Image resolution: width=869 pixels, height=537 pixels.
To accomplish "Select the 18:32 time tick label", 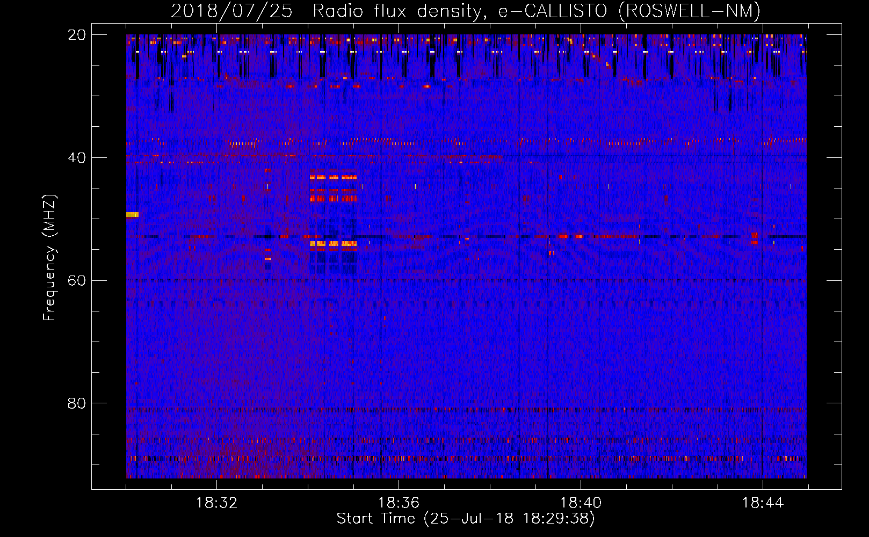I will tap(216, 503).
